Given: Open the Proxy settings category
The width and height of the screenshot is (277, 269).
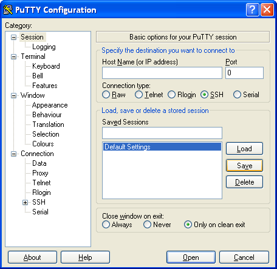Looking at the screenshot, I should (40, 173).
